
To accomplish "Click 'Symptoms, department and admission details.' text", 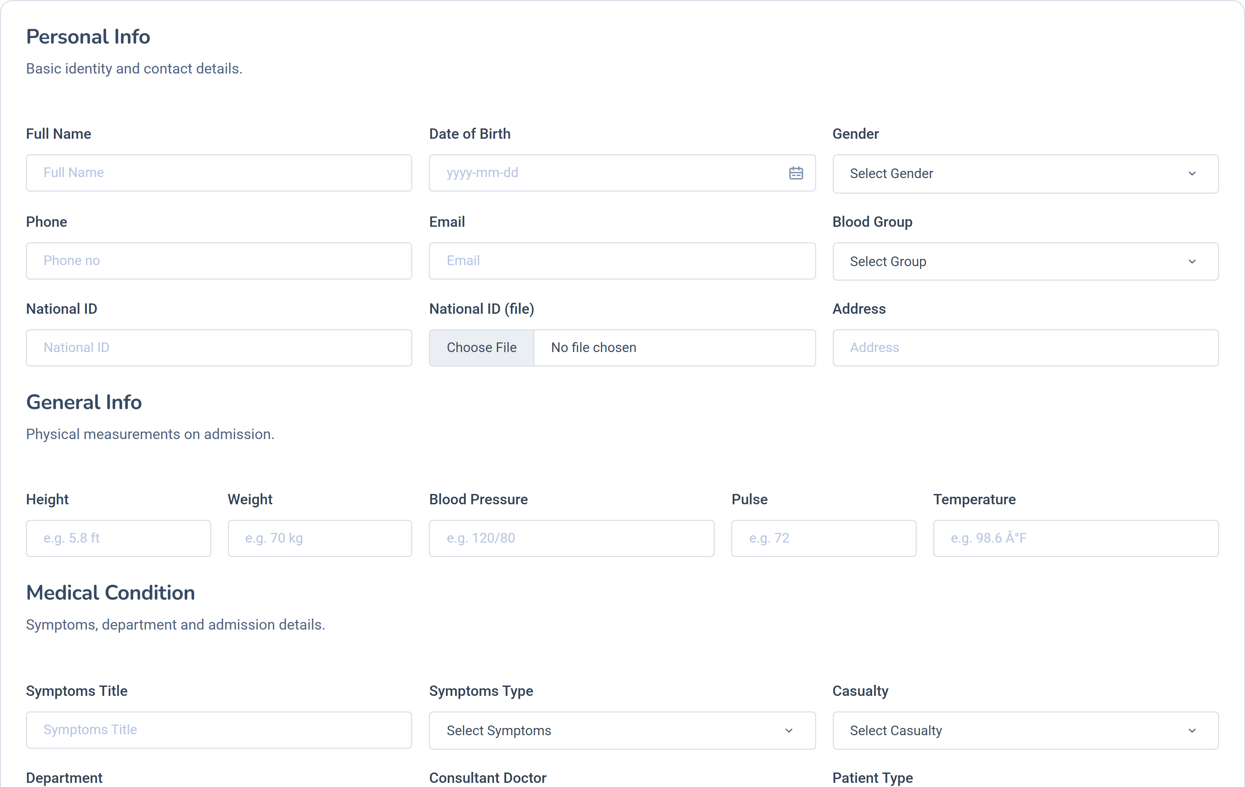I will [175, 625].
